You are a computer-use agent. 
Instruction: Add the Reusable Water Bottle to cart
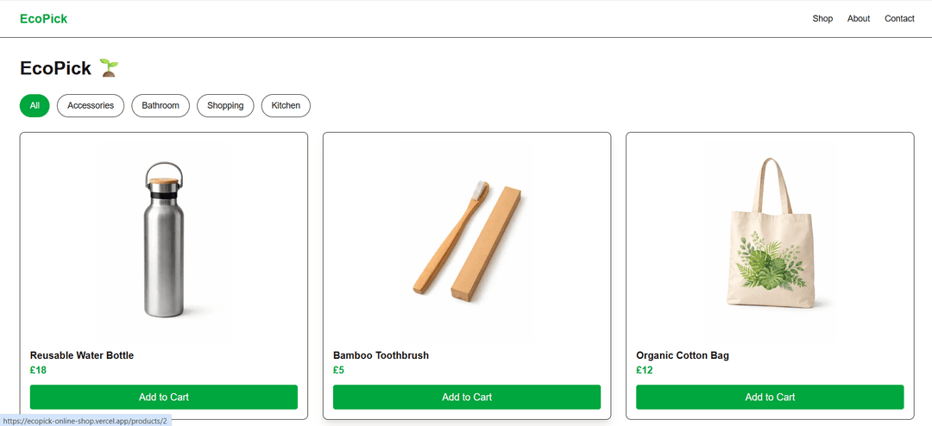click(164, 397)
